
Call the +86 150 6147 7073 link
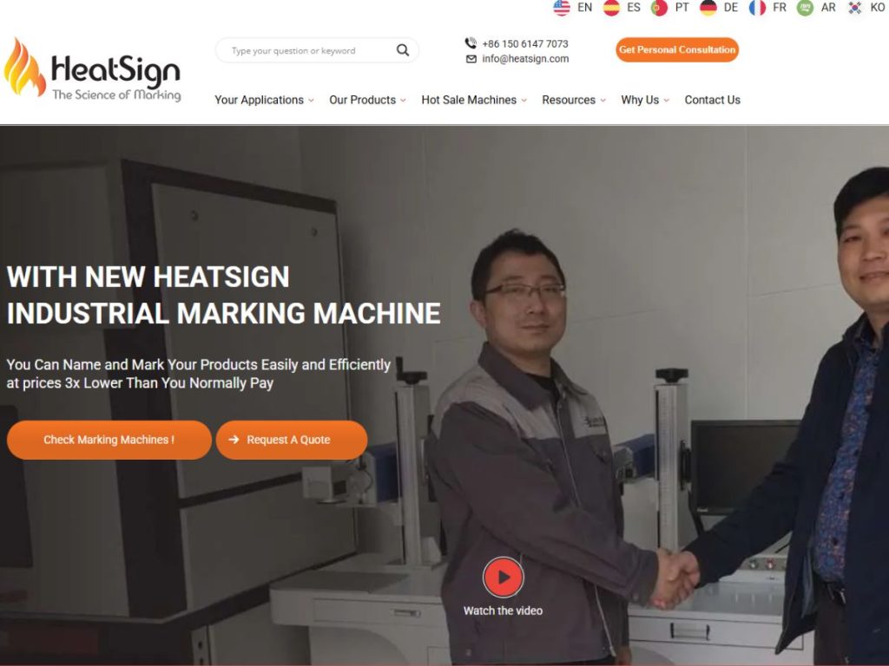tap(525, 43)
